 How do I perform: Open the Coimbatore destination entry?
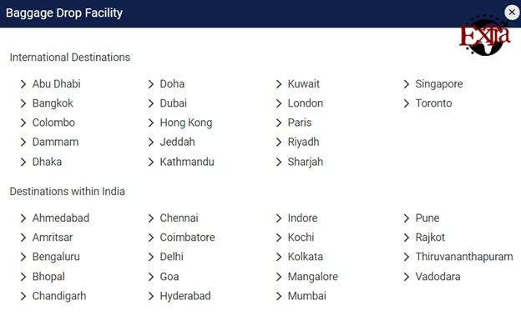click(x=187, y=238)
